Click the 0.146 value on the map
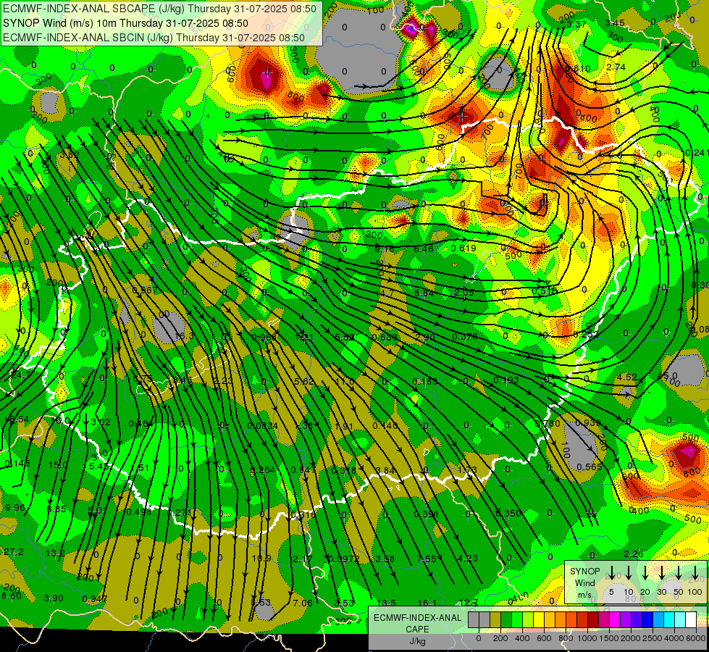The image size is (709, 652). tap(17, 464)
